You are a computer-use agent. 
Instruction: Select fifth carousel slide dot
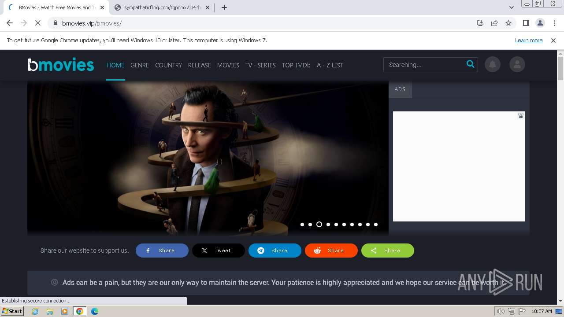click(336, 225)
